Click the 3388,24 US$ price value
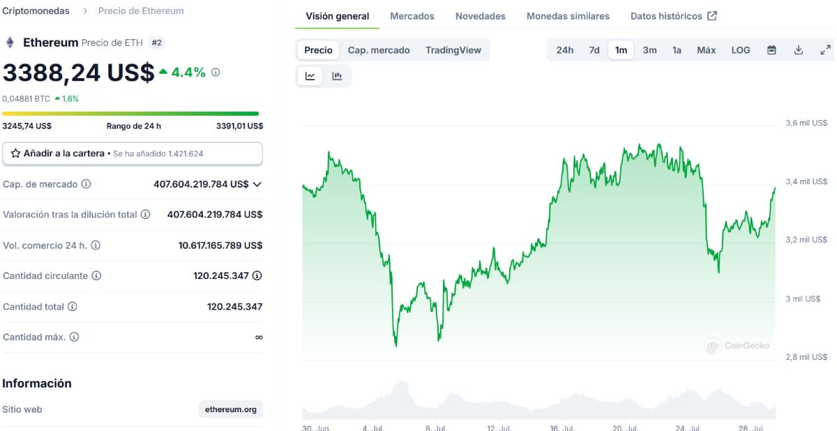The image size is (837, 431). [x=78, y=73]
